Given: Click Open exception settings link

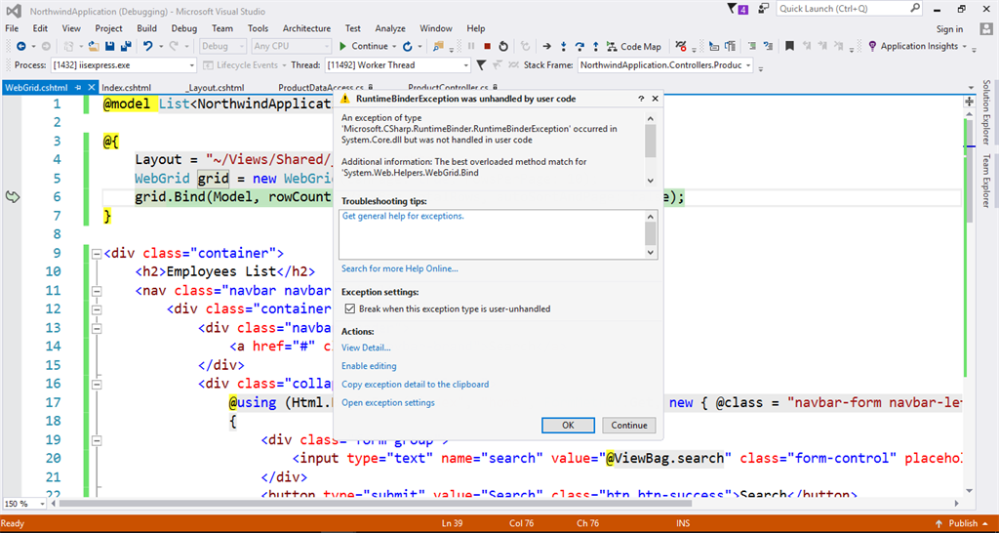Looking at the screenshot, I should click(x=388, y=403).
